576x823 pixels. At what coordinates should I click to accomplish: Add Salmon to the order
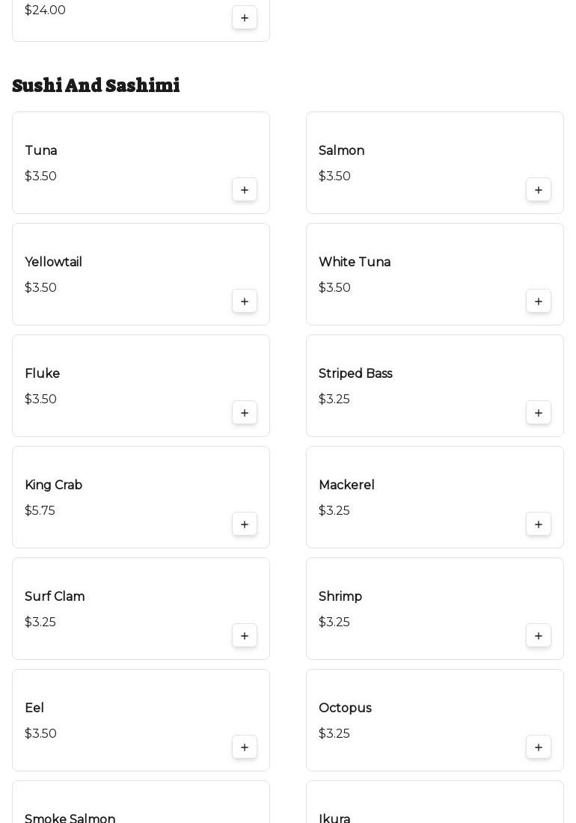pos(539,190)
